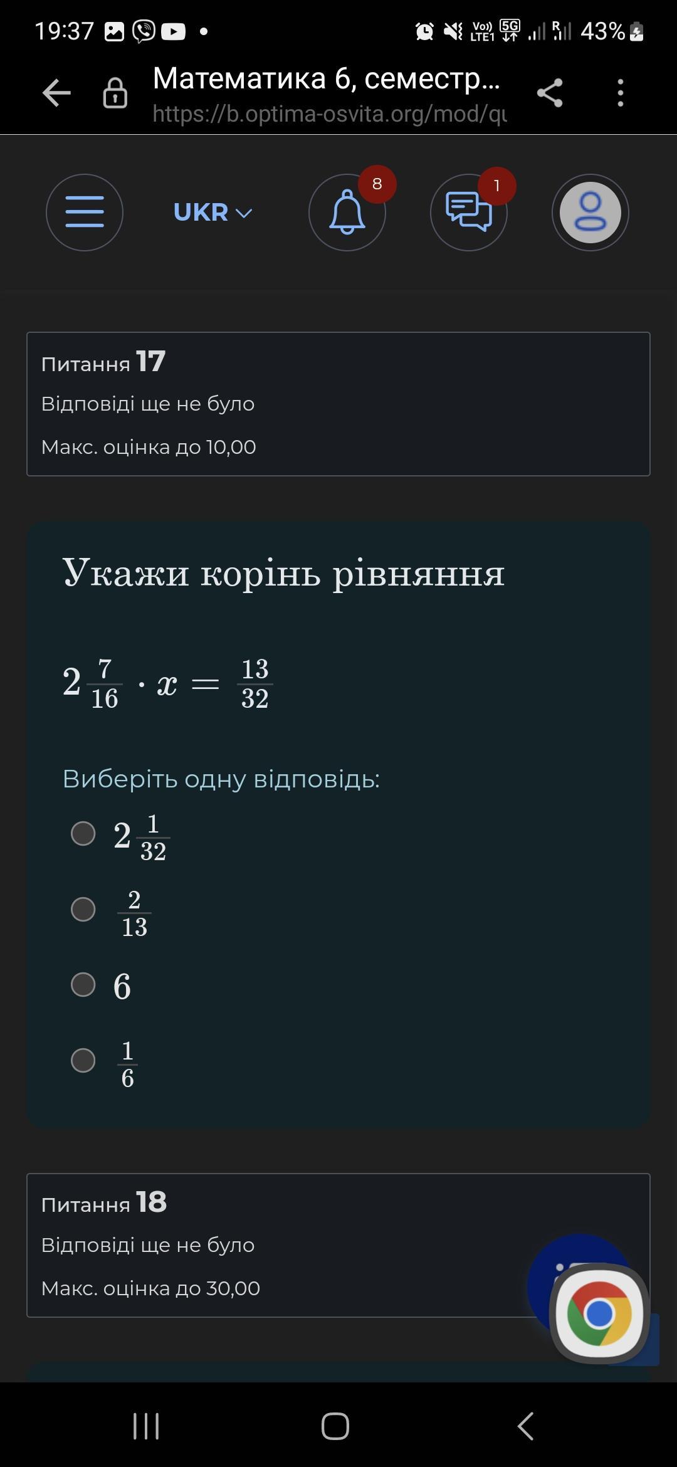Choose answer 6 radio button
The width and height of the screenshot is (677, 1467).
tap(83, 984)
